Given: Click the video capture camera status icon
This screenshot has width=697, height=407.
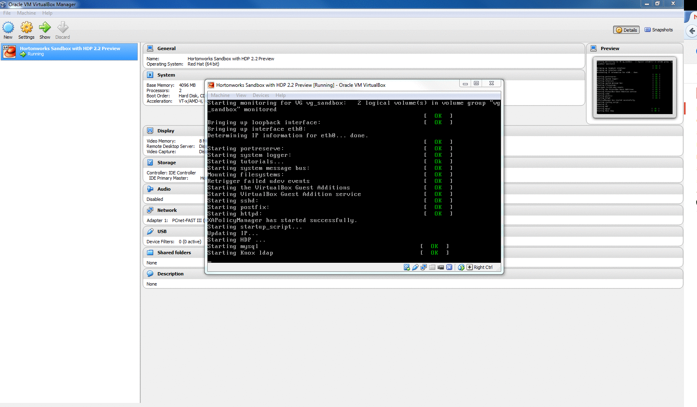Looking at the screenshot, I should click(441, 267).
